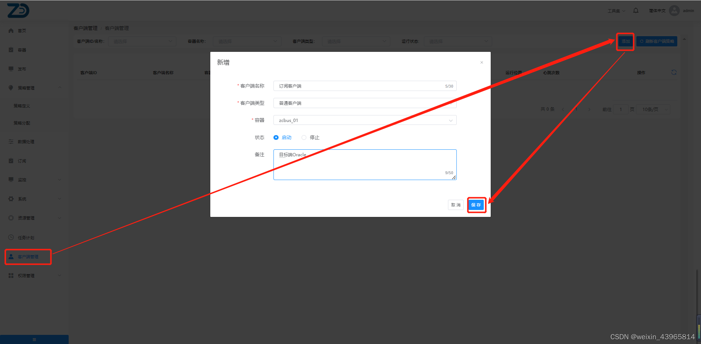The height and width of the screenshot is (344, 701).
Task: Click the table refresh icon next to 操作
Action: [674, 72]
